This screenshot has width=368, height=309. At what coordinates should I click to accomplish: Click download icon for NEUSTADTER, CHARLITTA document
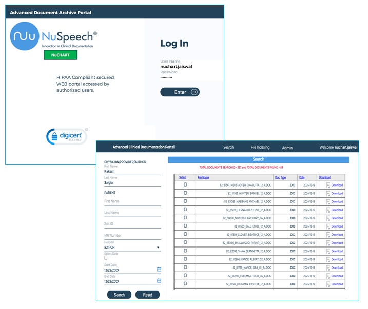click(328, 185)
